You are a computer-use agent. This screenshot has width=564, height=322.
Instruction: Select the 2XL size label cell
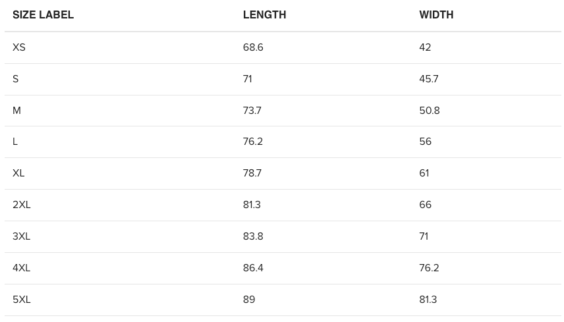coord(22,205)
